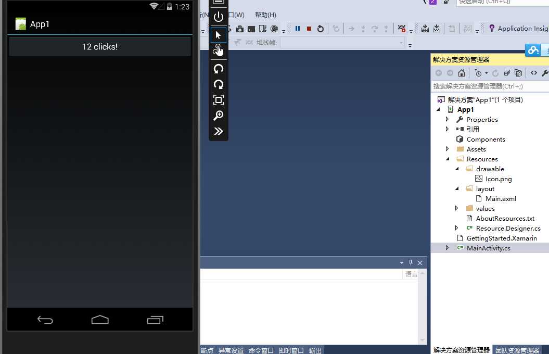Rotate the emulator right
Viewport: 549px width, 354px height.
(219, 84)
